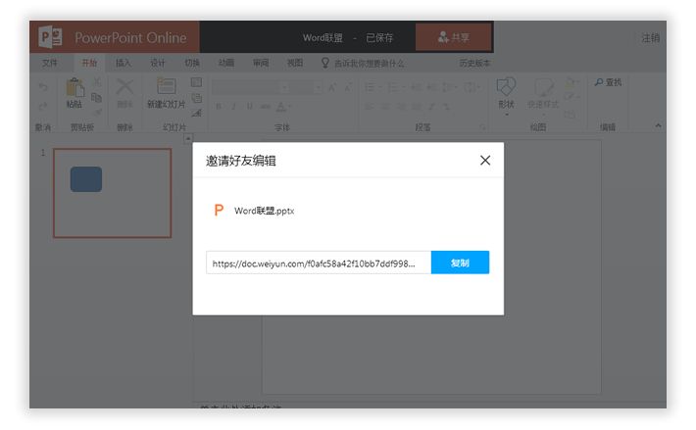Screen dimensions: 696x430
Task: Open the 形状 shapes gallery
Action: [506, 96]
